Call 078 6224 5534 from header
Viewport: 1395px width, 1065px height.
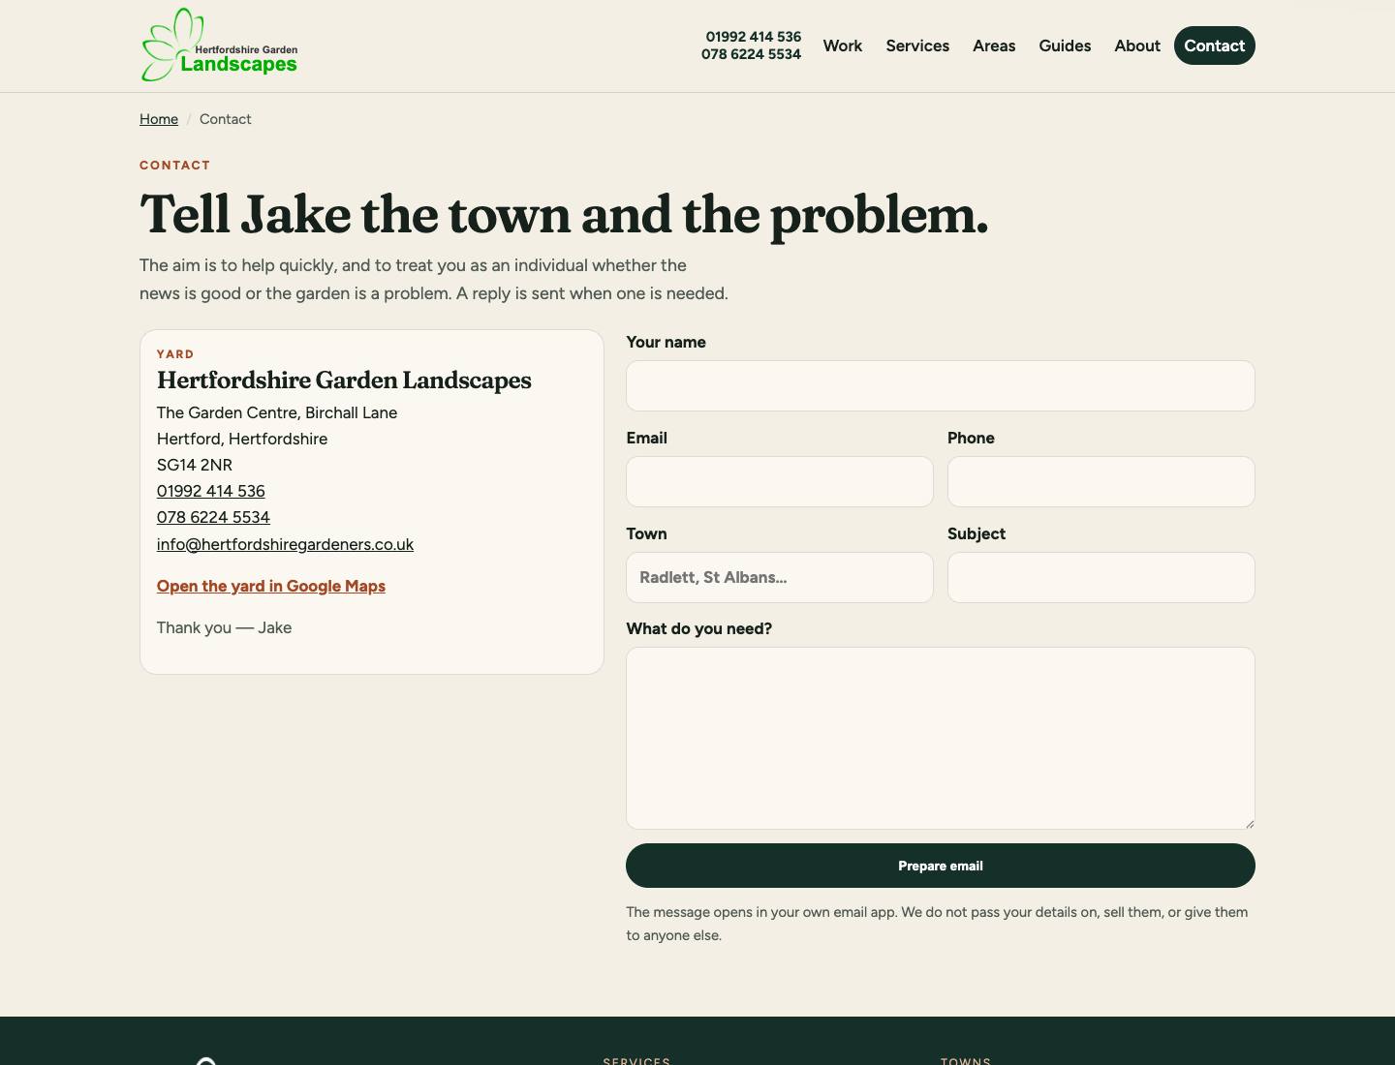point(751,54)
